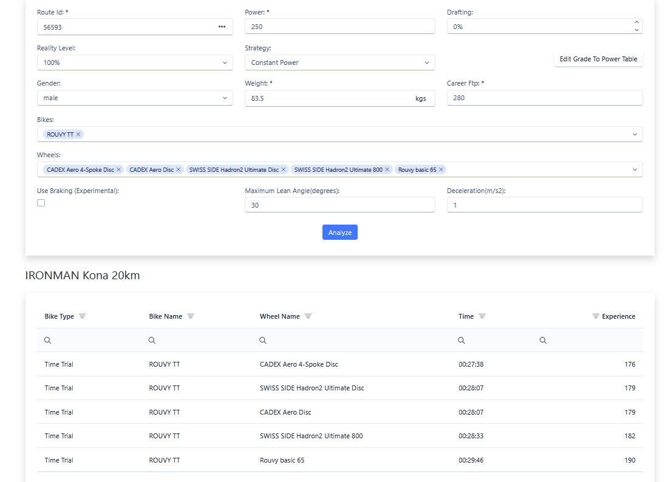
Task: Click the Maximum Lean Angle input field
Action: coord(339,205)
